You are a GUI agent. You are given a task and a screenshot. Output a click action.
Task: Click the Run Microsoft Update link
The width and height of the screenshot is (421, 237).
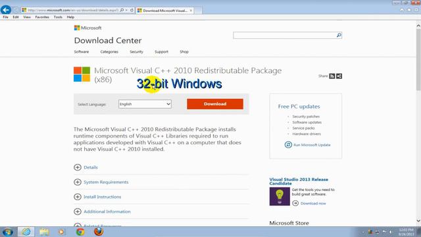312,145
